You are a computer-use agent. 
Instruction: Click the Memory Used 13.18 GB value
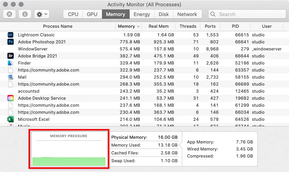pos(168,145)
